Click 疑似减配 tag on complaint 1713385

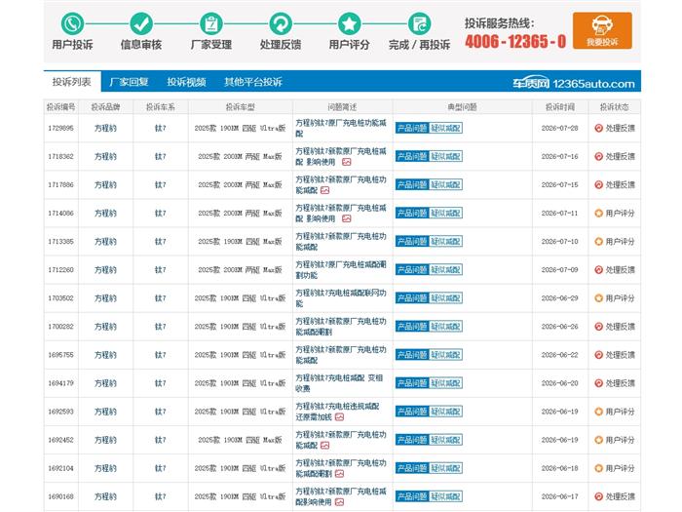click(x=445, y=241)
